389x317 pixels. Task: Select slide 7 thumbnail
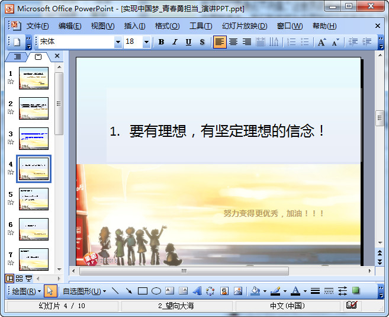34,260
